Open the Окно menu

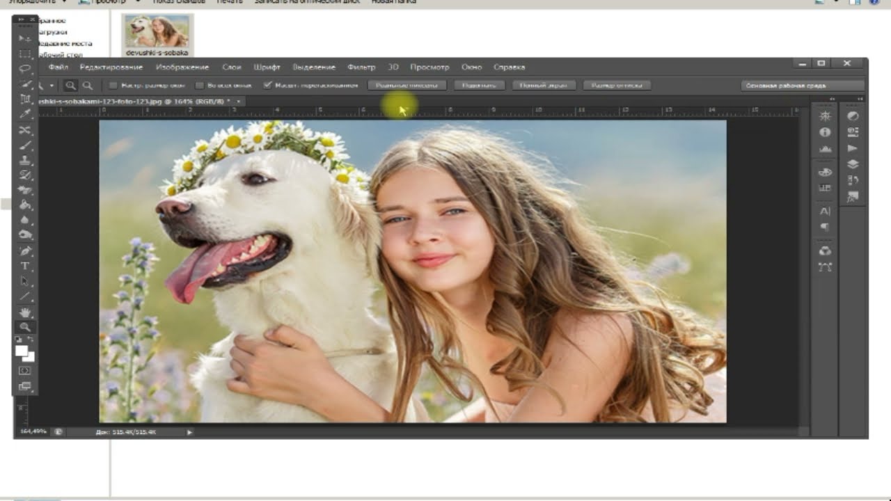tap(471, 67)
